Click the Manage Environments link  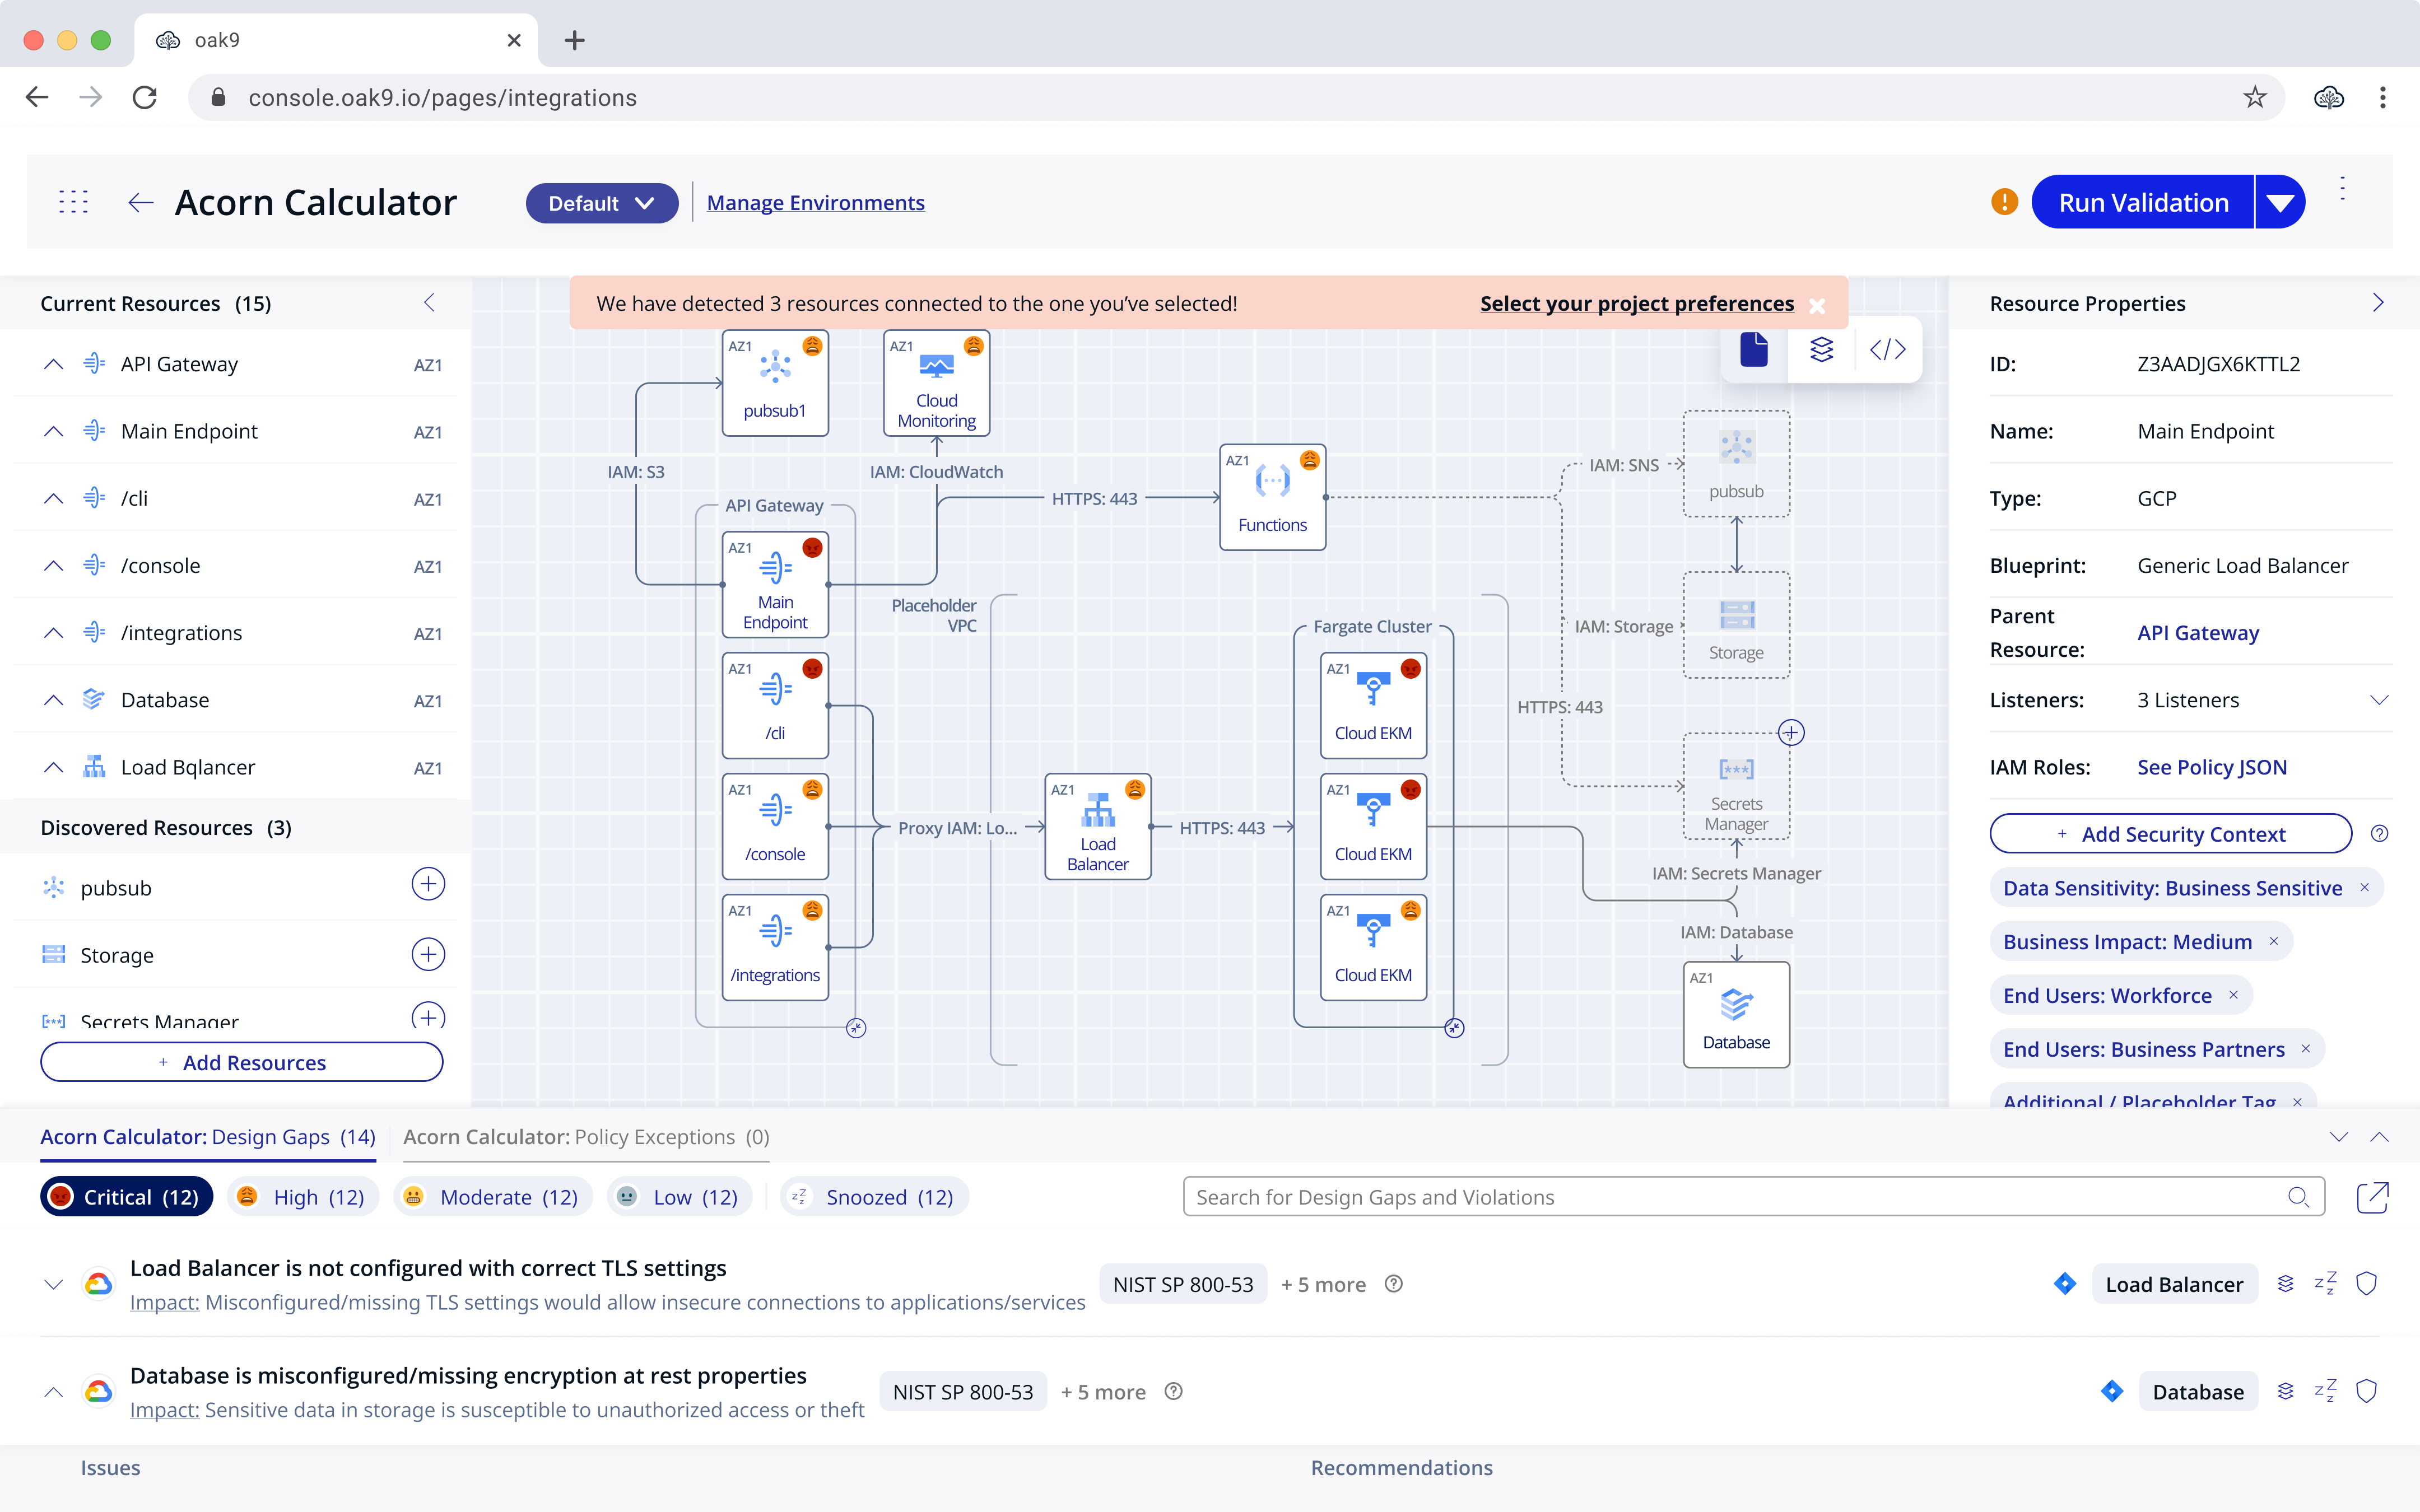[x=815, y=203]
